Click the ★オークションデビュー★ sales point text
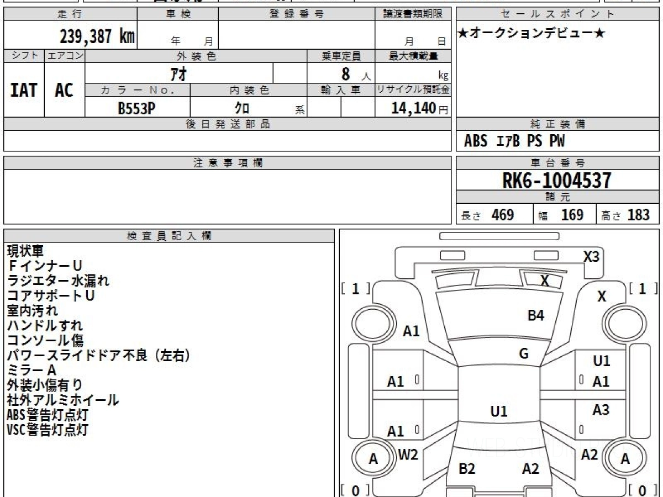Viewport: 663px width, 497px height. (532, 34)
